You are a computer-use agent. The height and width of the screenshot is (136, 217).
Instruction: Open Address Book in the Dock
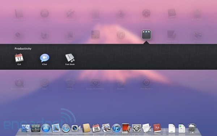pyautogui.click(x=86, y=128)
